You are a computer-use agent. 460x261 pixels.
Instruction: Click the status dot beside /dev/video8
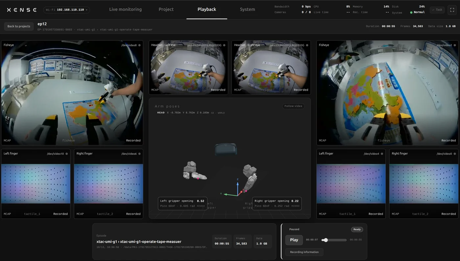coord(140,45)
